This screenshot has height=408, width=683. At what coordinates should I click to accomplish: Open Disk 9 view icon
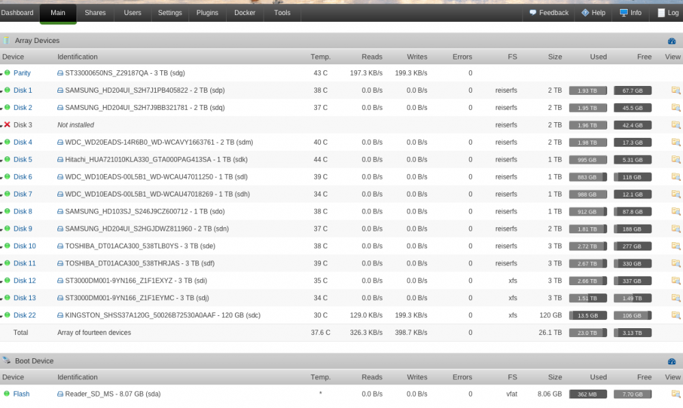click(x=675, y=229)
